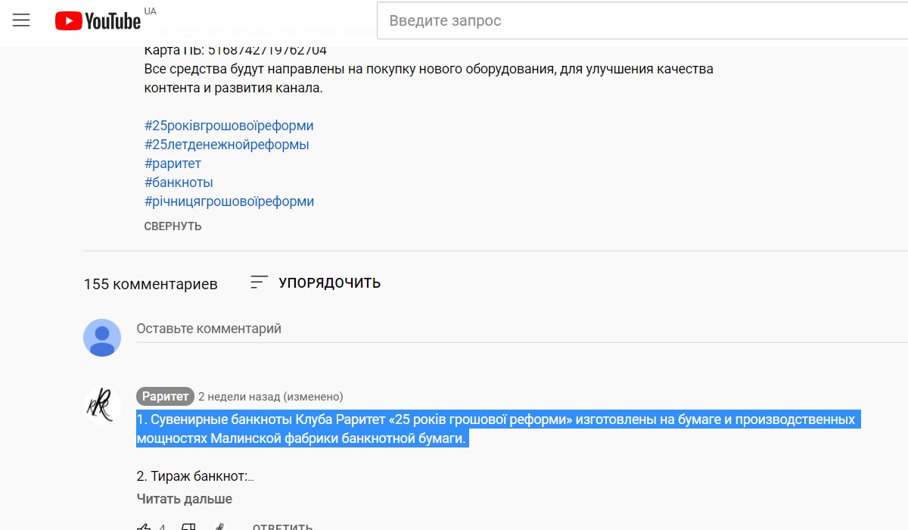The height and width of the screenshot is (530, 908).
Task: Expand comment with Читать дальше
Action: (184, 499)
